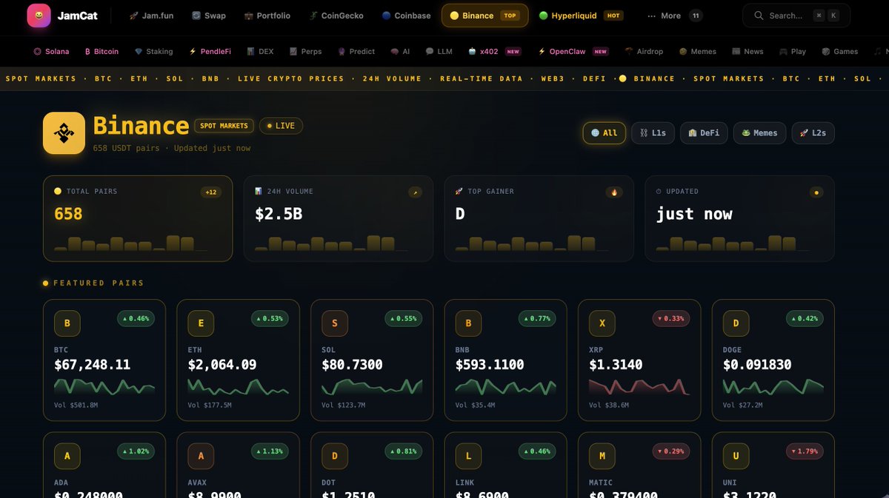Open the Staking category
This screenshot has width=889, height=498.
point(153,52)
